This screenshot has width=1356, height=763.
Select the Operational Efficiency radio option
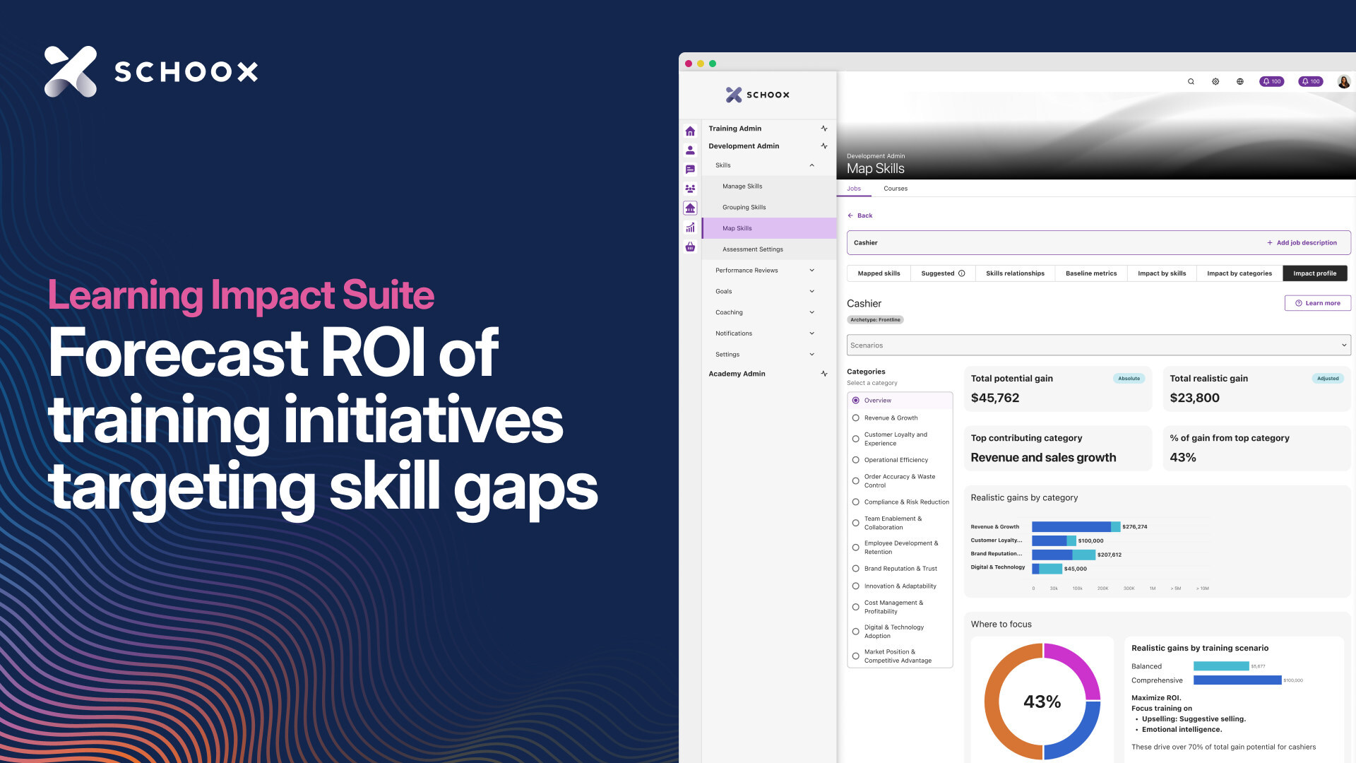(855, 460)
